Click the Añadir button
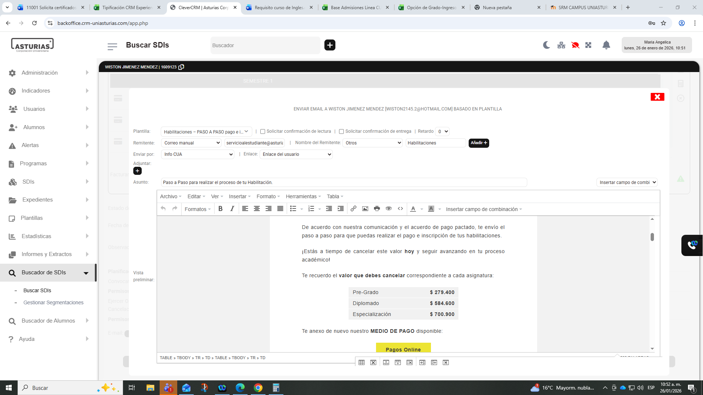 (x=479, y=143)
